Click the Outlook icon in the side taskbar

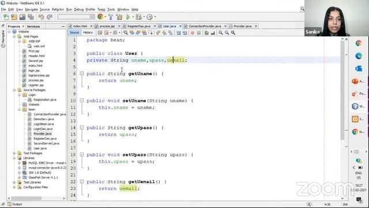pos(359,69)
